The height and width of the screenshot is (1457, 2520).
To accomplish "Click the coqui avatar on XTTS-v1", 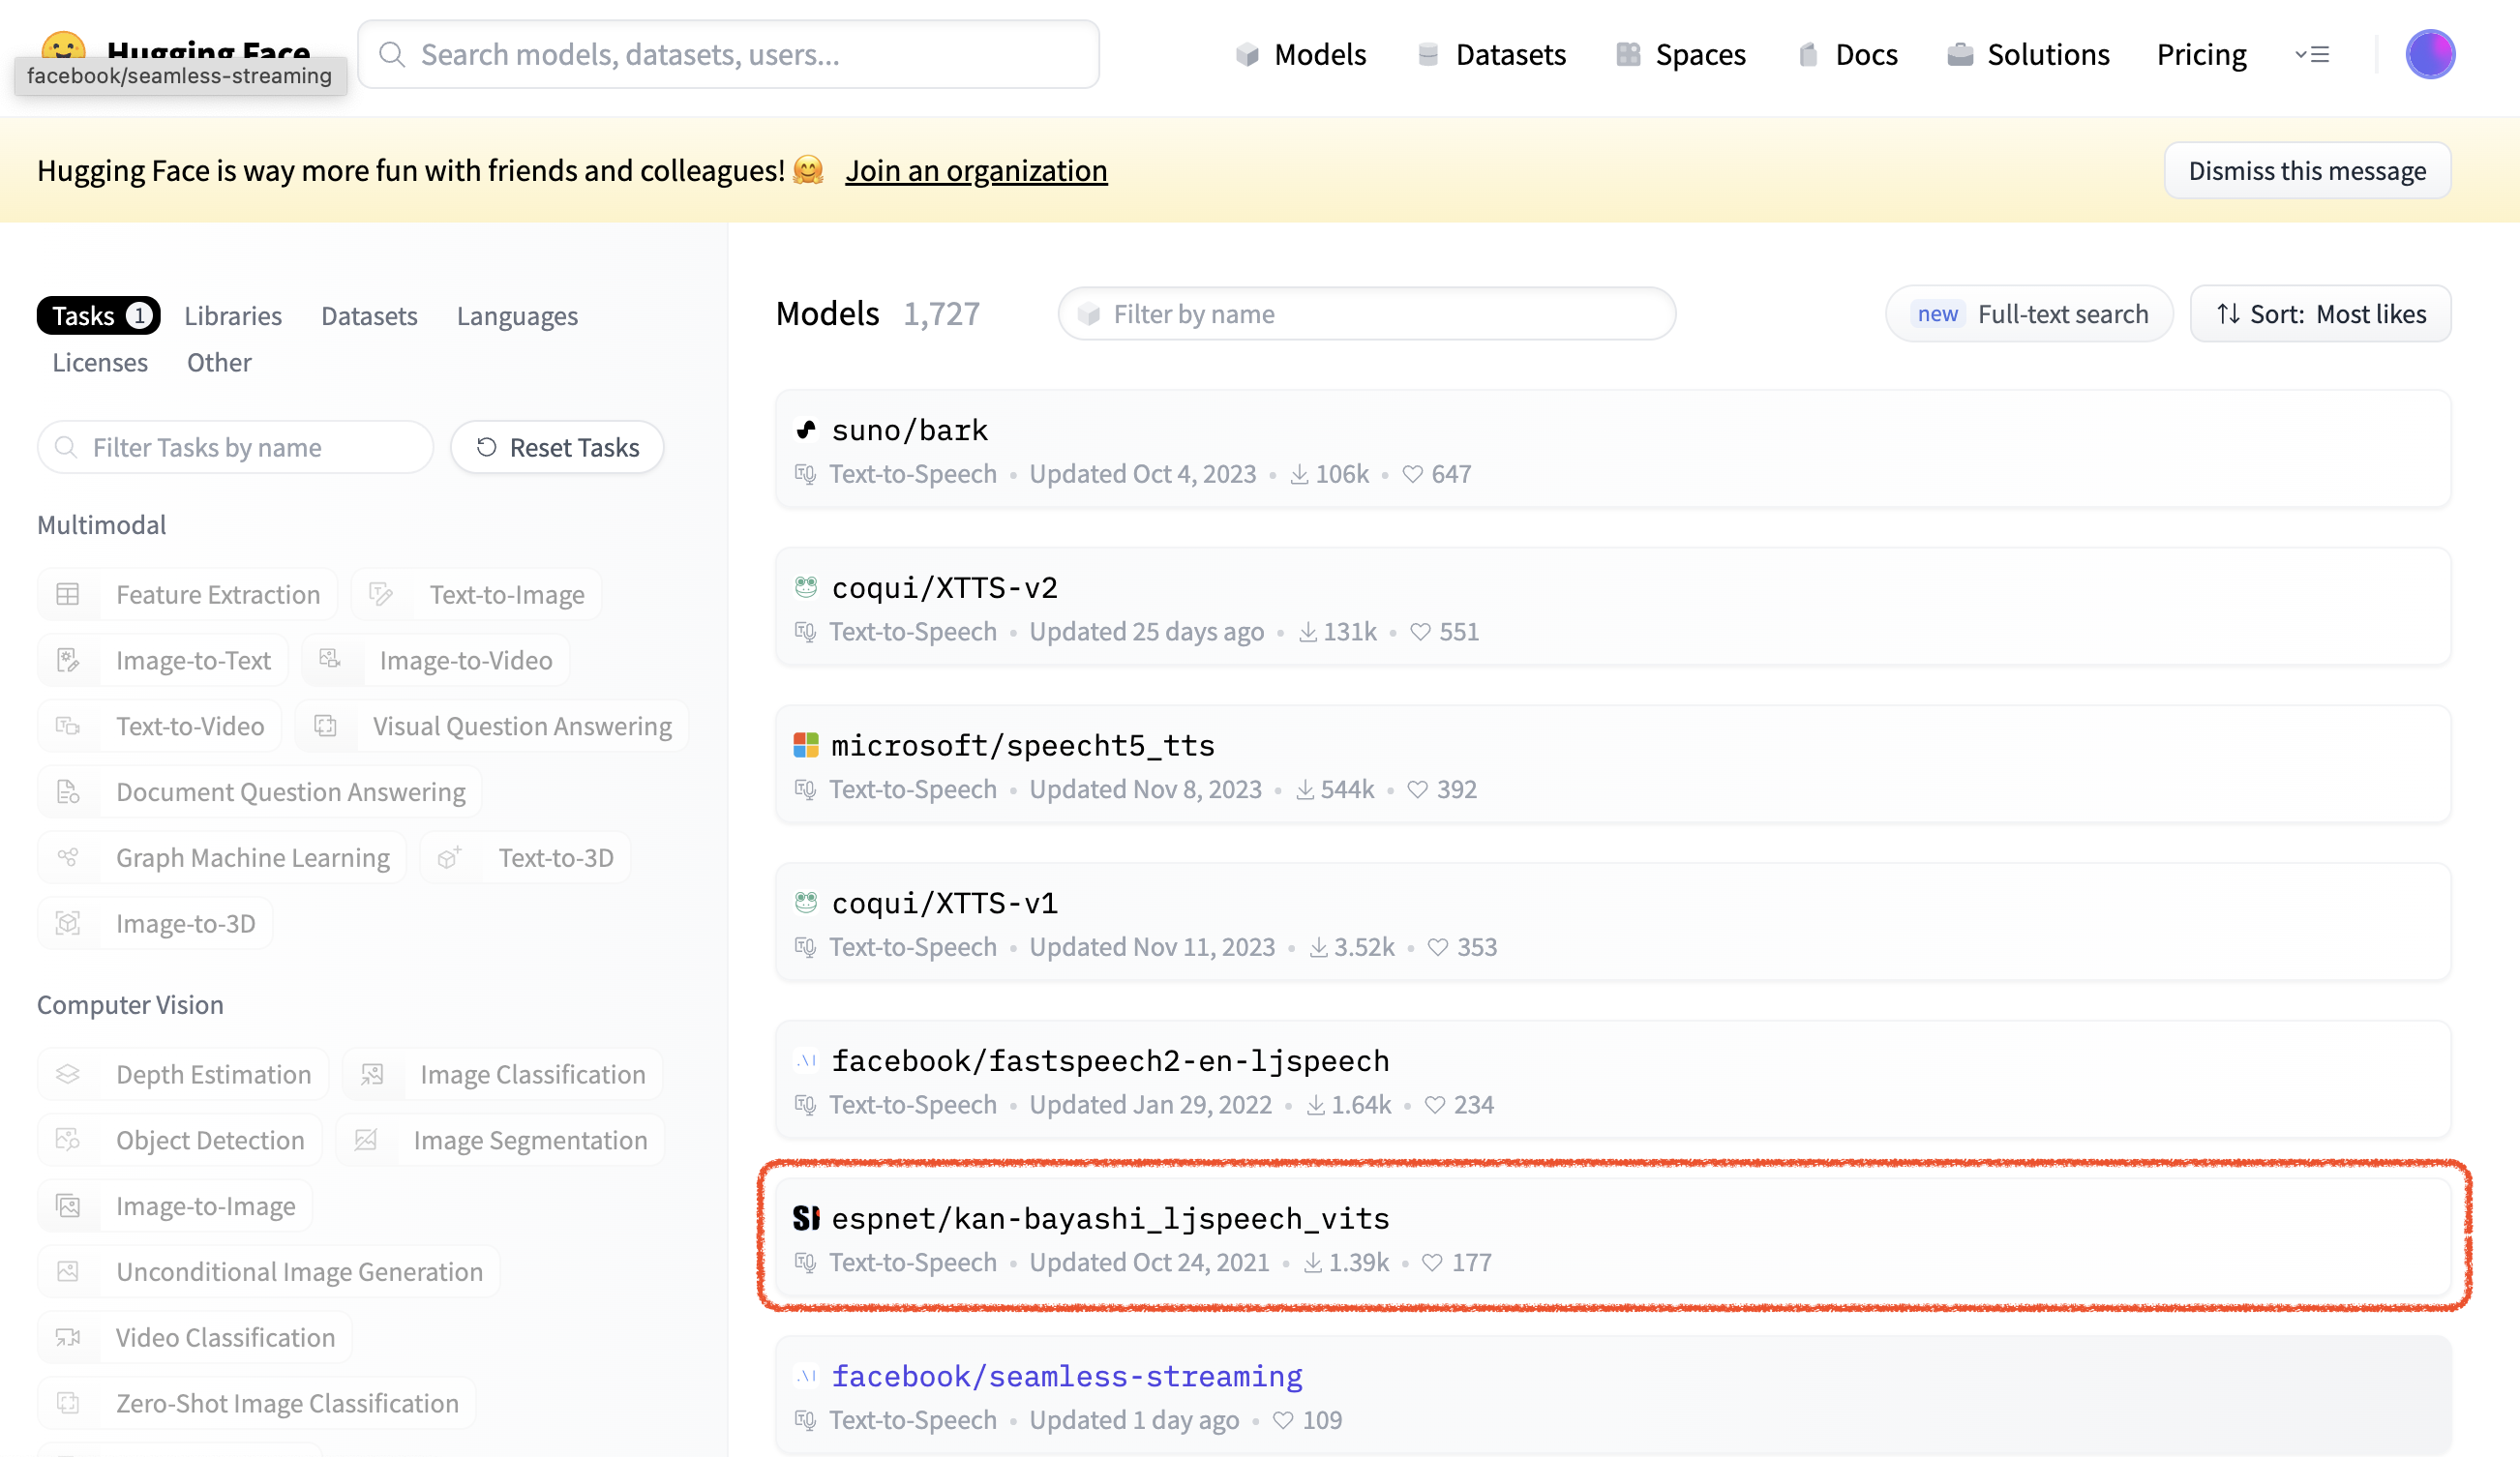I will 806,903.
